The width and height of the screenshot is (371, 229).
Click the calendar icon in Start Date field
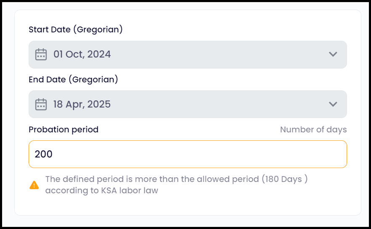[41, 54]
